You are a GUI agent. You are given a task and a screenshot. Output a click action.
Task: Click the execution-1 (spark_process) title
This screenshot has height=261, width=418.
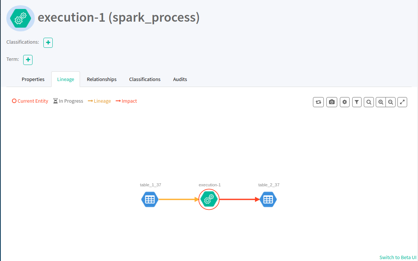[119, 18]
